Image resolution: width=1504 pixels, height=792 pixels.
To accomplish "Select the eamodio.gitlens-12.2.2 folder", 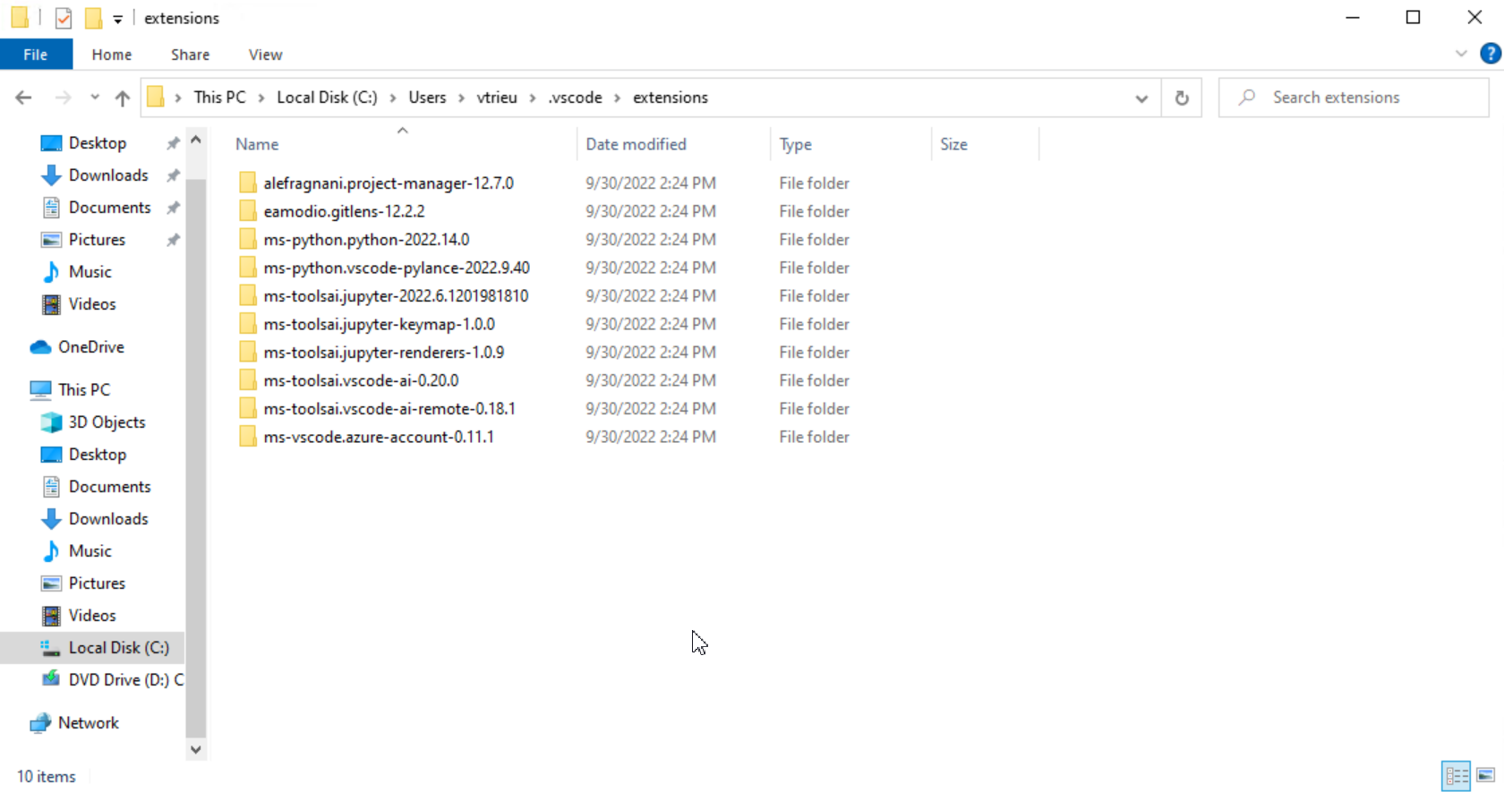I will (344, 211).
